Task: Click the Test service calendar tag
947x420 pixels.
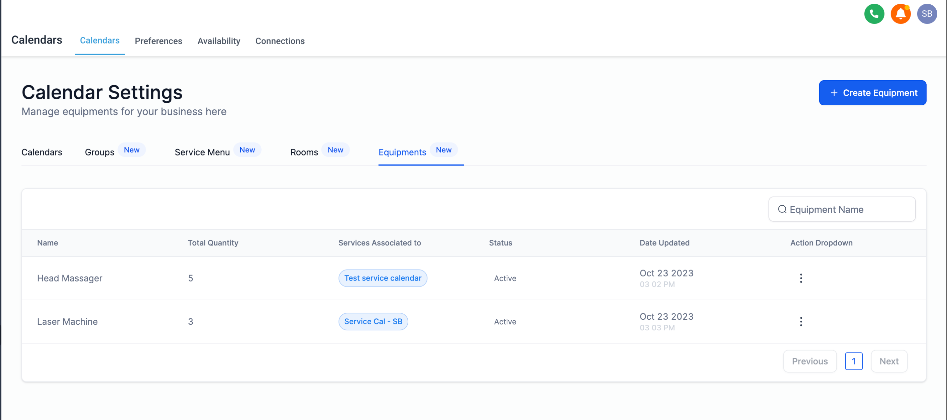Action: pyautogui.click(x=382, y=278)
